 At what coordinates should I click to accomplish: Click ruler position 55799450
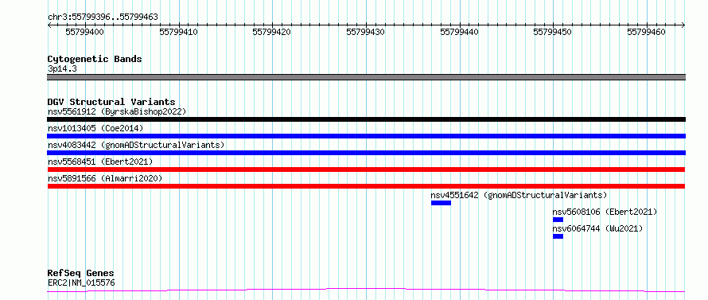coord(553,32)
